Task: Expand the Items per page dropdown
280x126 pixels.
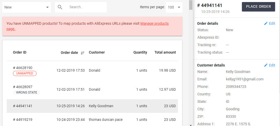Action: point(174,7)
